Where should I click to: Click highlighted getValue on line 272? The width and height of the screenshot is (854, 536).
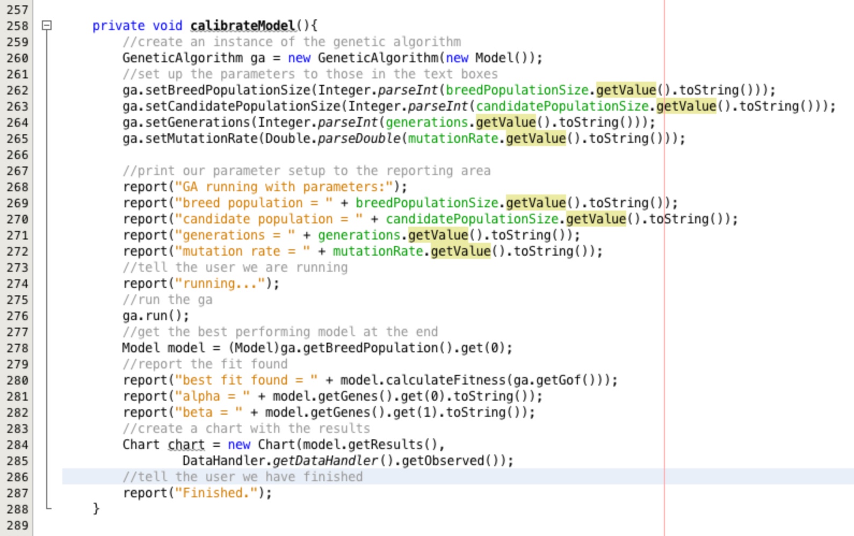pos(460,251)
